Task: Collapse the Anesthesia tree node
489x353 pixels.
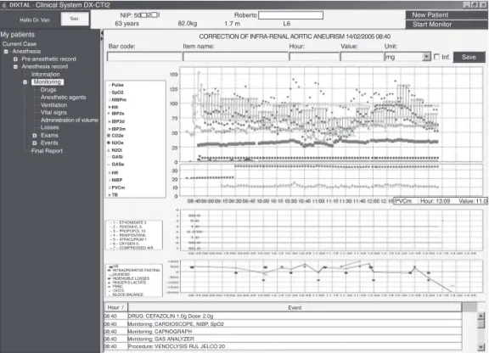Action: [x=6, y=52]
